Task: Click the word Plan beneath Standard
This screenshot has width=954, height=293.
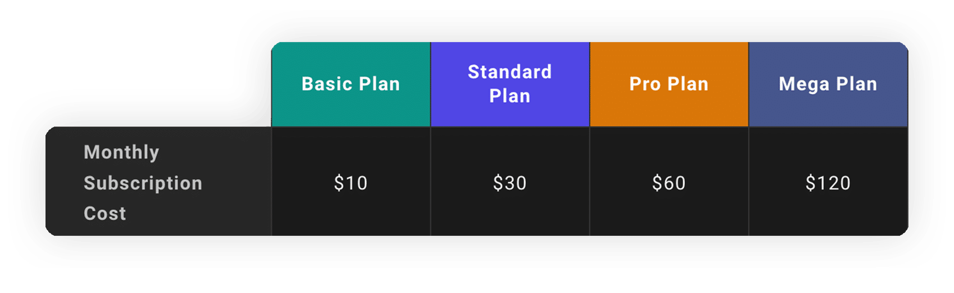Action: (x=510, y=96)
